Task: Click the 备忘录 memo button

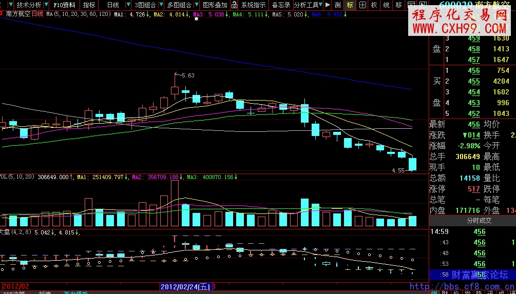Action: click(x=281, y=5)
